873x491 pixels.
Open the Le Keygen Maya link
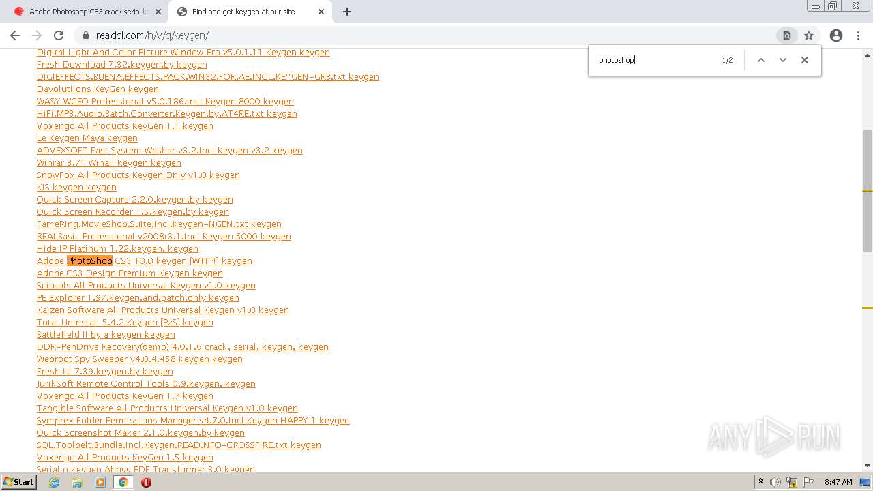pos(87,138)
